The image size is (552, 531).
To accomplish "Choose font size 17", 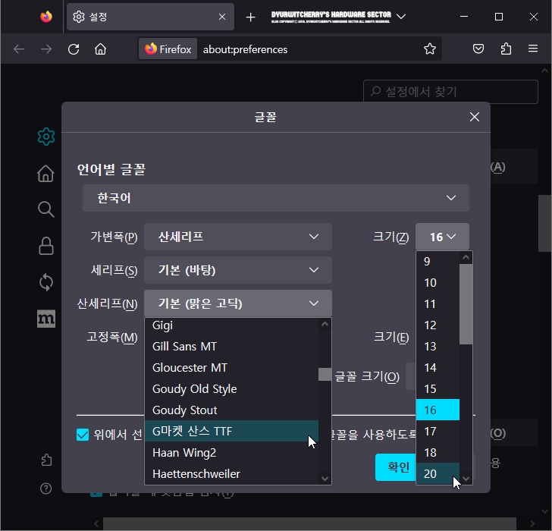I will (x=438, y=431).
